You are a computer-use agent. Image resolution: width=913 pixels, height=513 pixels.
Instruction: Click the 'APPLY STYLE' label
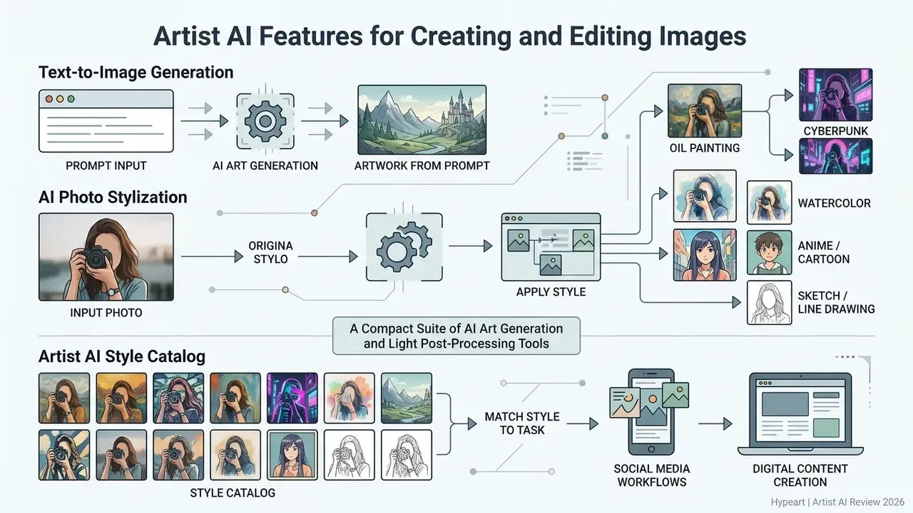point(551,292)
